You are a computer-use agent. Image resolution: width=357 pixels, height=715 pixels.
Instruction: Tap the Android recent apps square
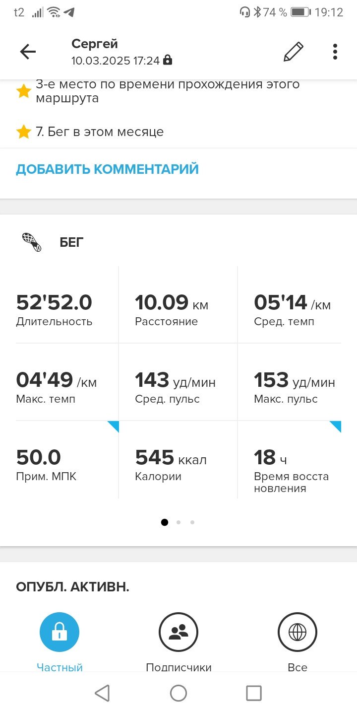pyautogui.click(x=254, y=693)
